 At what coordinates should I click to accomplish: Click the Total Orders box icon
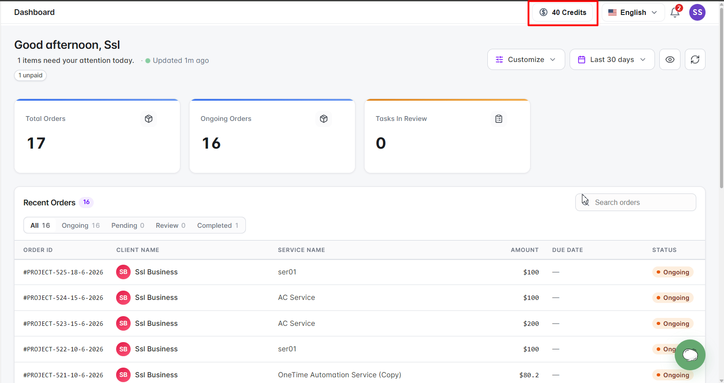(x=149, y=119)
